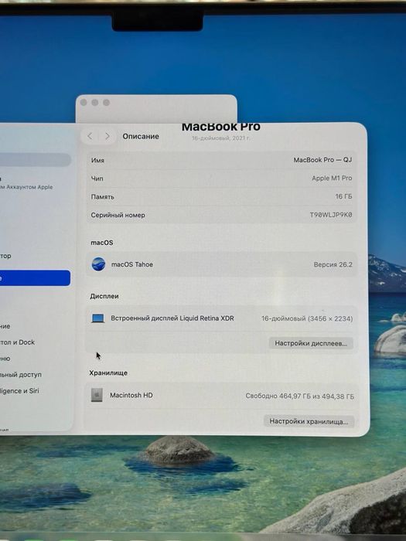Open sidebar item ending 'стол и Dock'
This screenshot has width=406, height=541.
tap(17, 342)
